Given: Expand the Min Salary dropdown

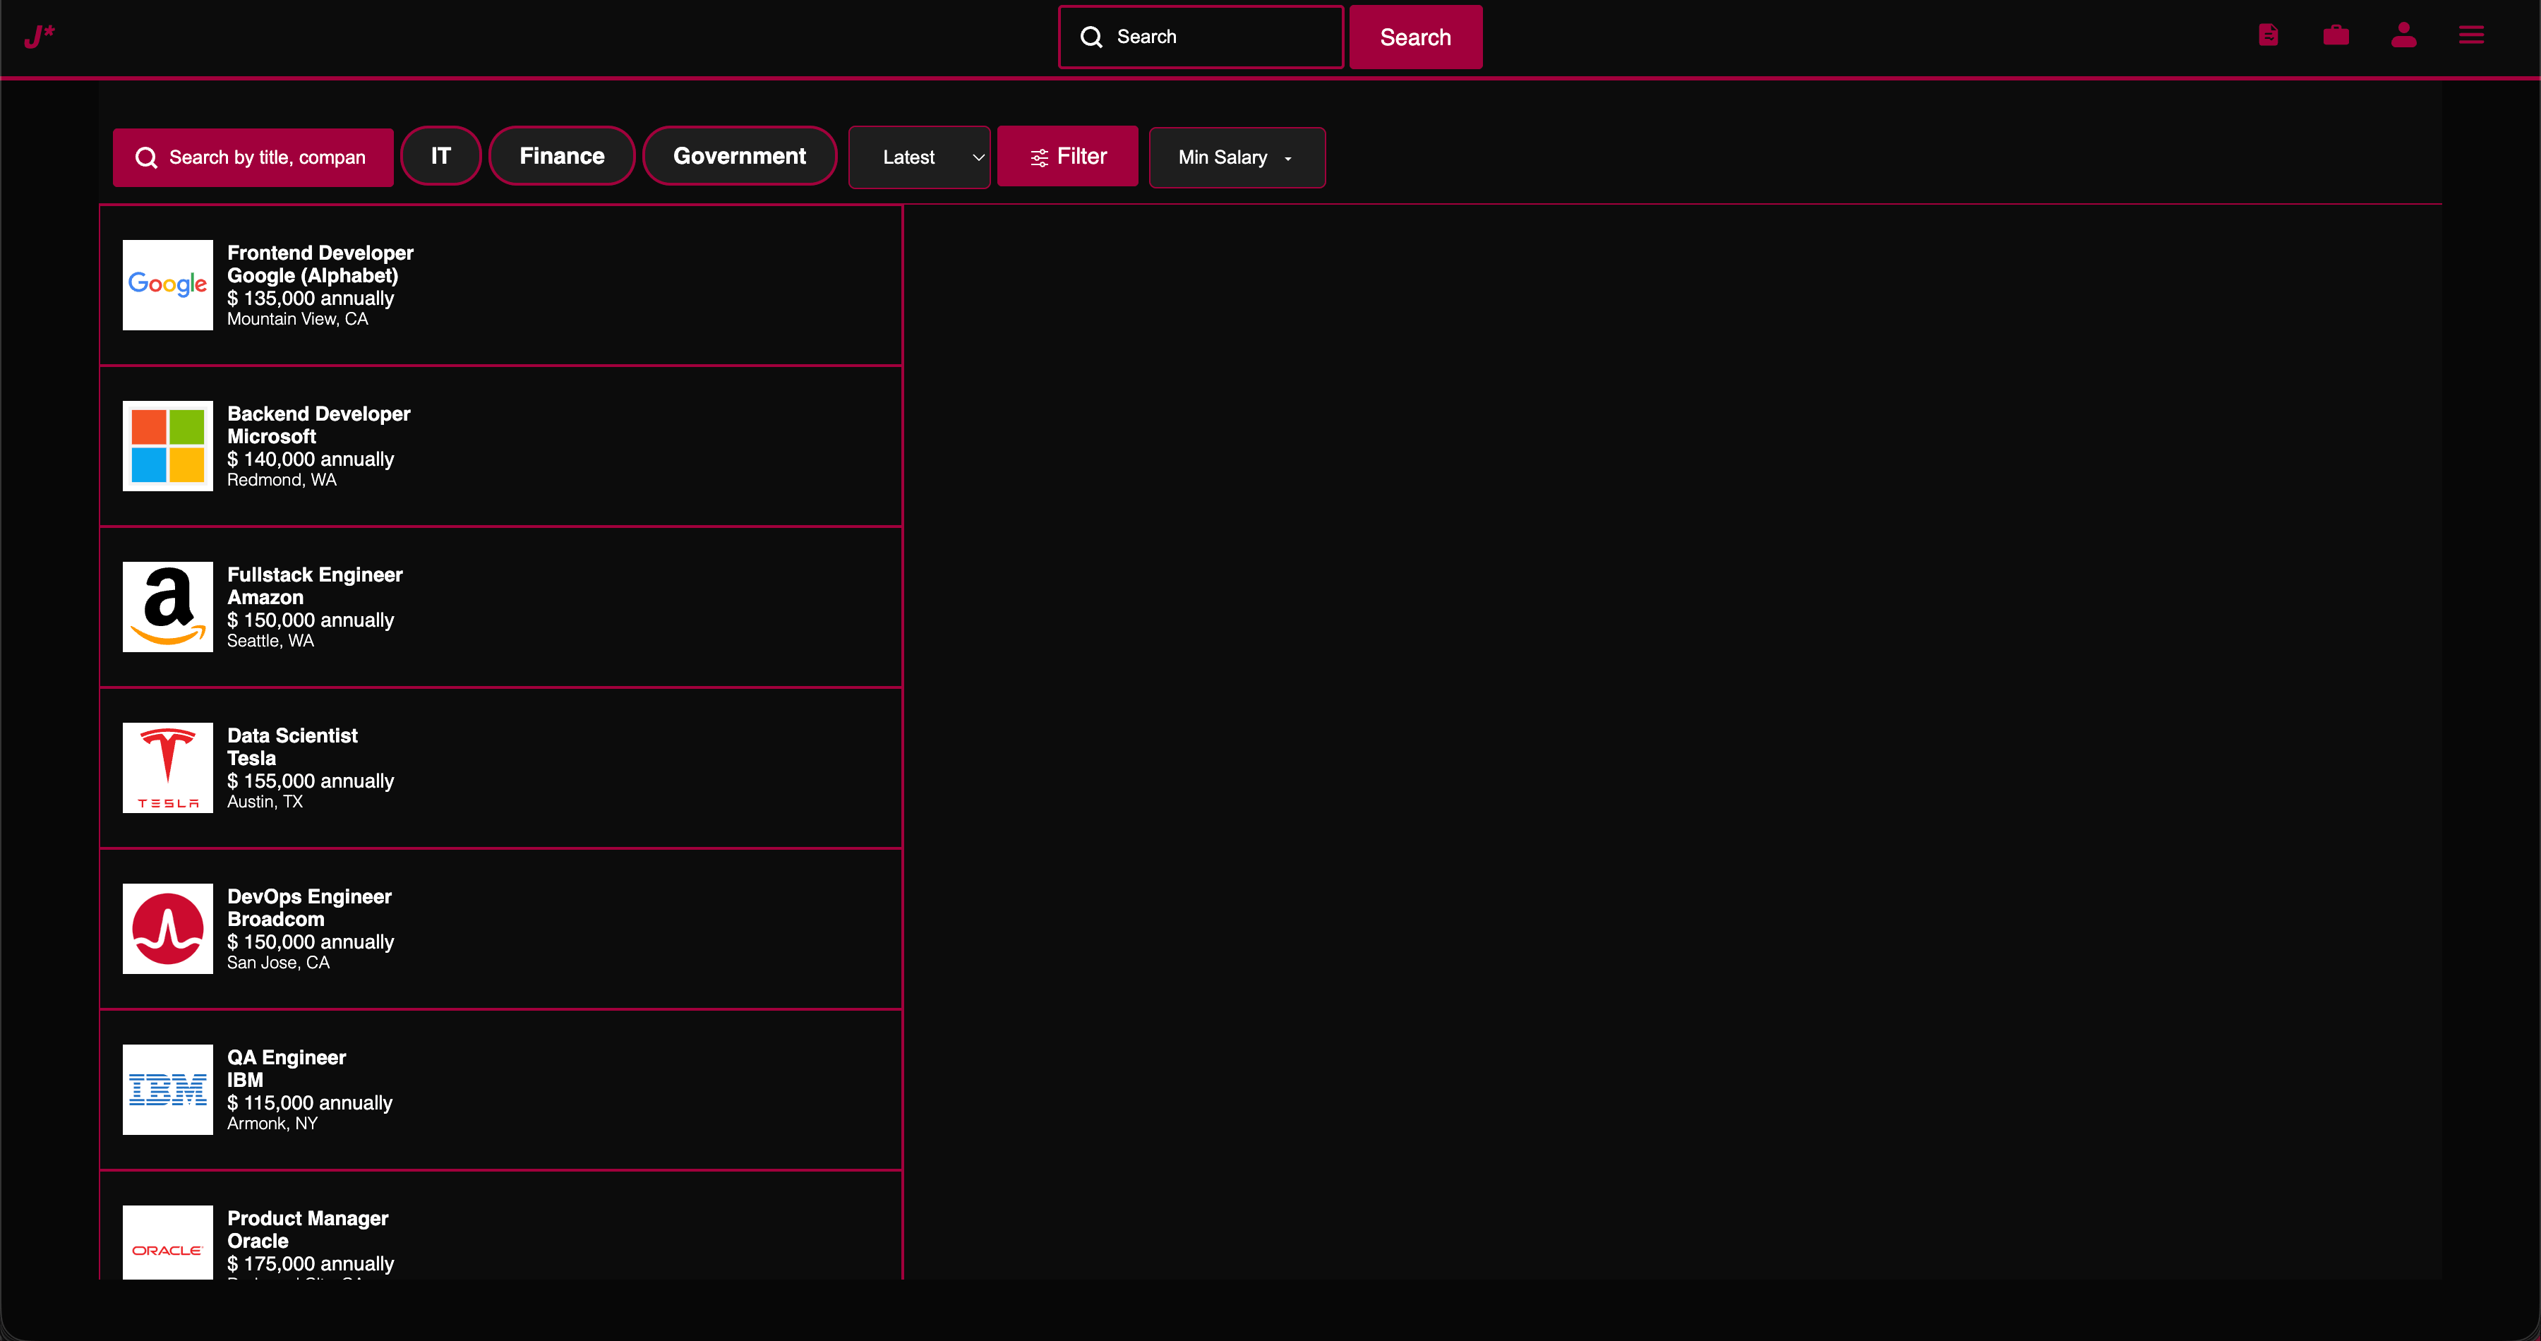Looking at the screenshot, I should 1236,157.
